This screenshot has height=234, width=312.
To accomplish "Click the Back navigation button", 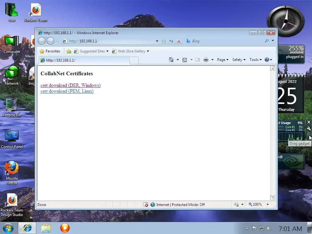I will pos(41,41).
